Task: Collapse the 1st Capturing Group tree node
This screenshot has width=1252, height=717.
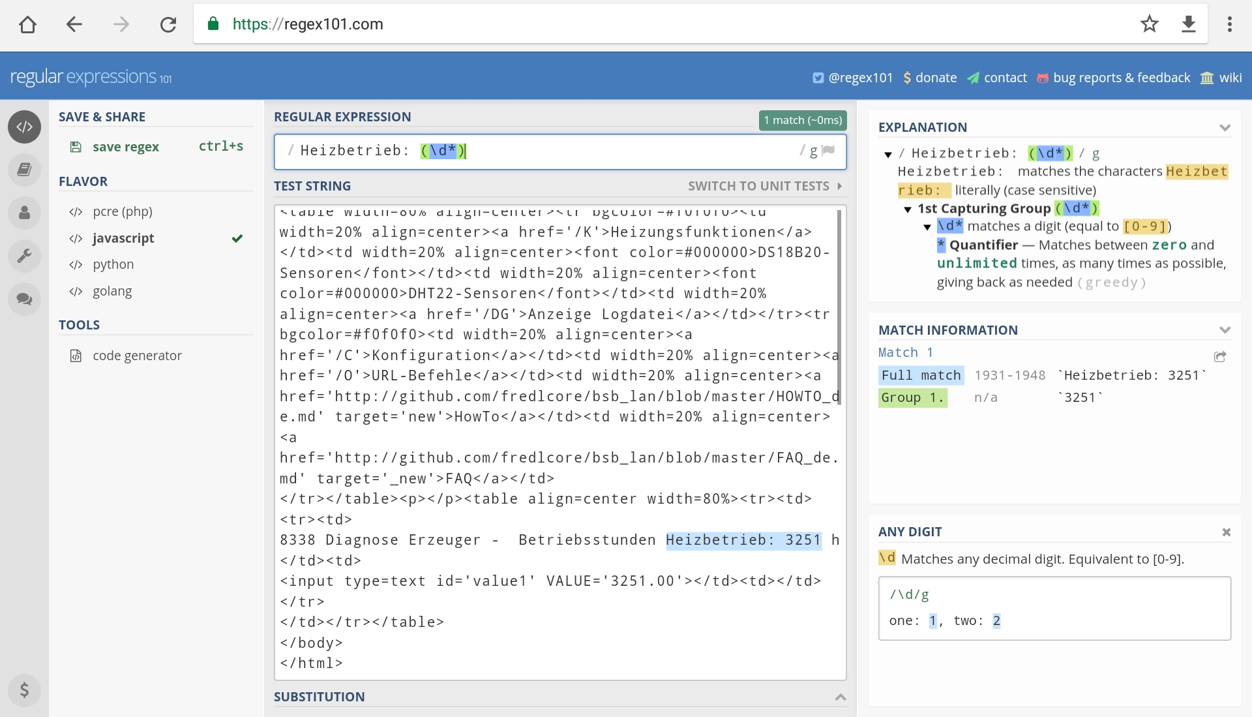Action: click(908, 209)
